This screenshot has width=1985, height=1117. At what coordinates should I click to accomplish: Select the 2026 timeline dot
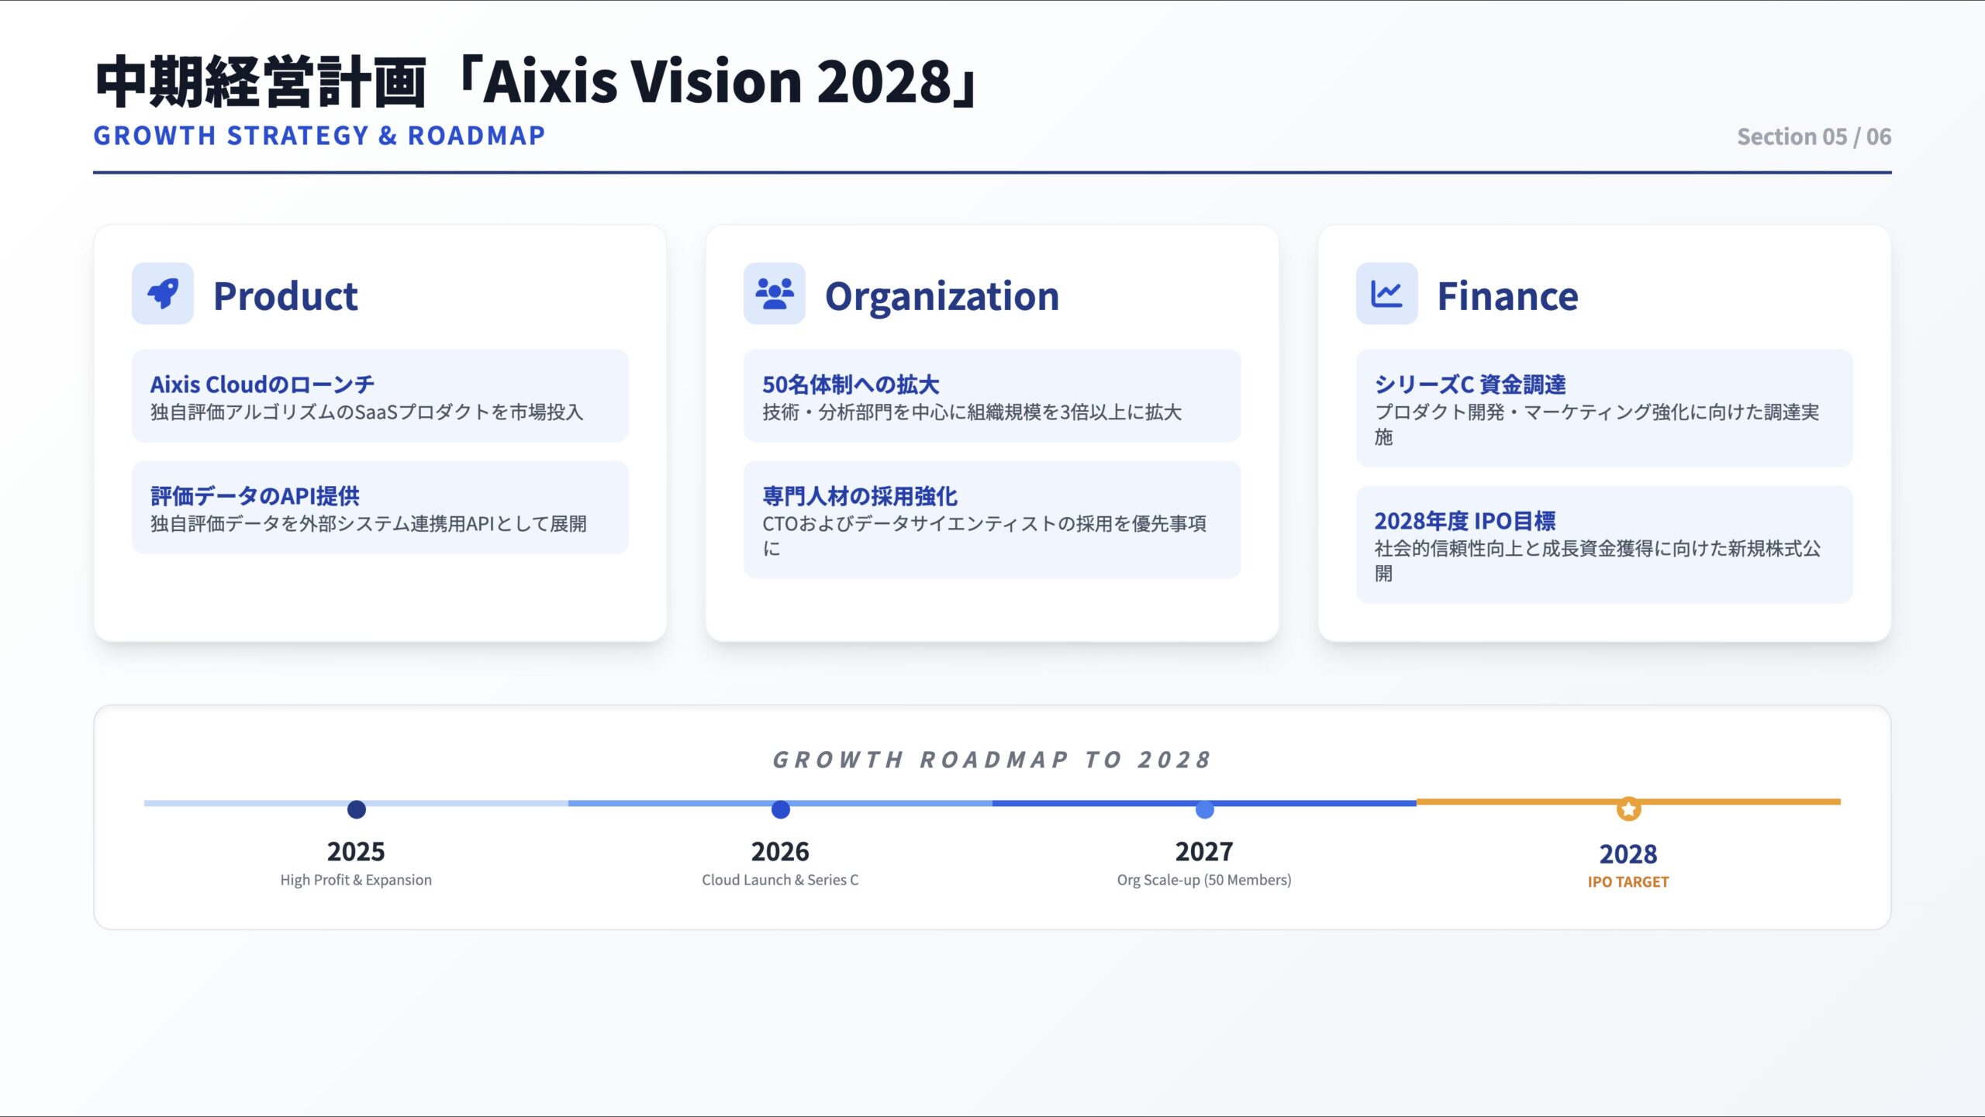[781, 809]
